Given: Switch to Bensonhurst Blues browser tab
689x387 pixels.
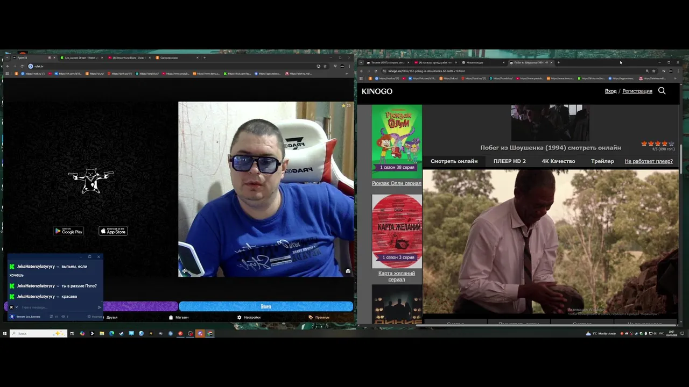Looking at the screenshot, I should [x=128, y=58].
